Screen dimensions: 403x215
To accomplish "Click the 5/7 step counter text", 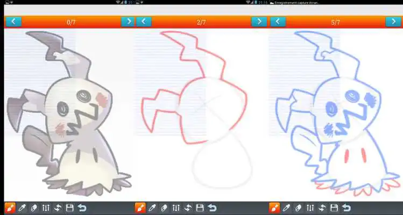I will pos(335,23).
